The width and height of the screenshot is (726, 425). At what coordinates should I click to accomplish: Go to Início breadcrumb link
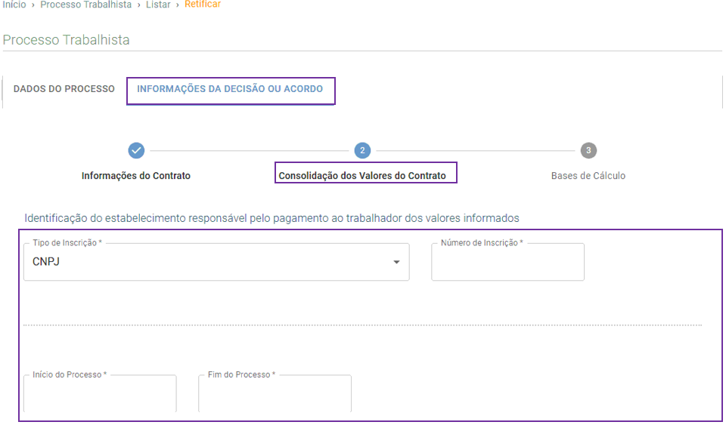click(14, 5)
